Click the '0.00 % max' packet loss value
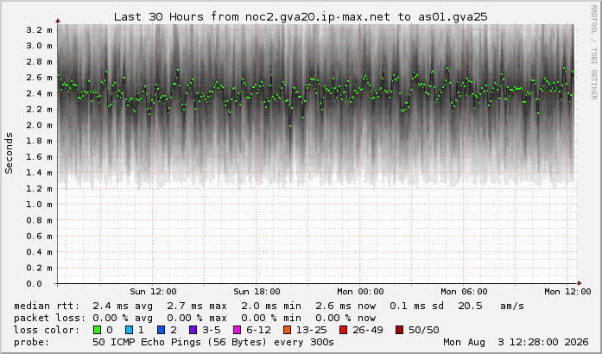 click(x=197, y=318)
